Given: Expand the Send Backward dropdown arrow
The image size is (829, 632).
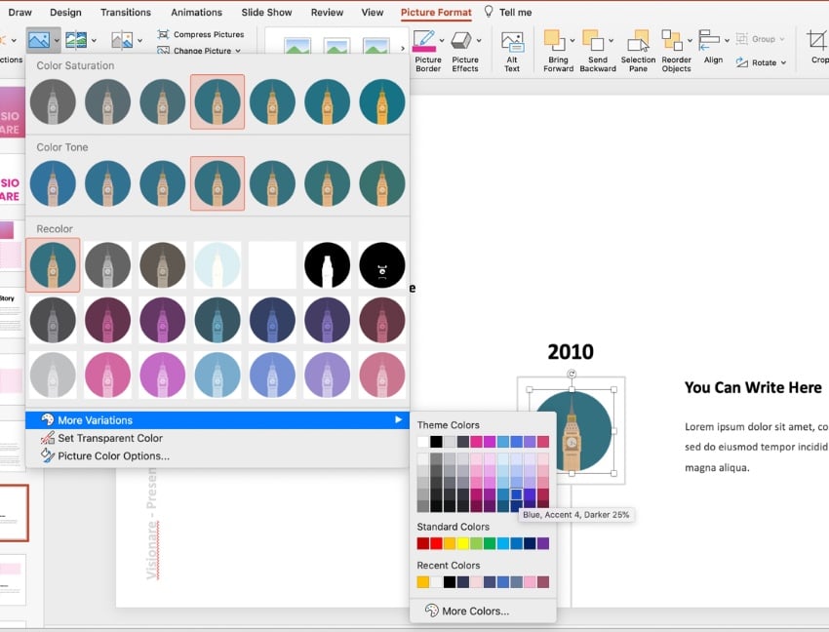Looking at the screenshot, I should [x=611, y=40].
